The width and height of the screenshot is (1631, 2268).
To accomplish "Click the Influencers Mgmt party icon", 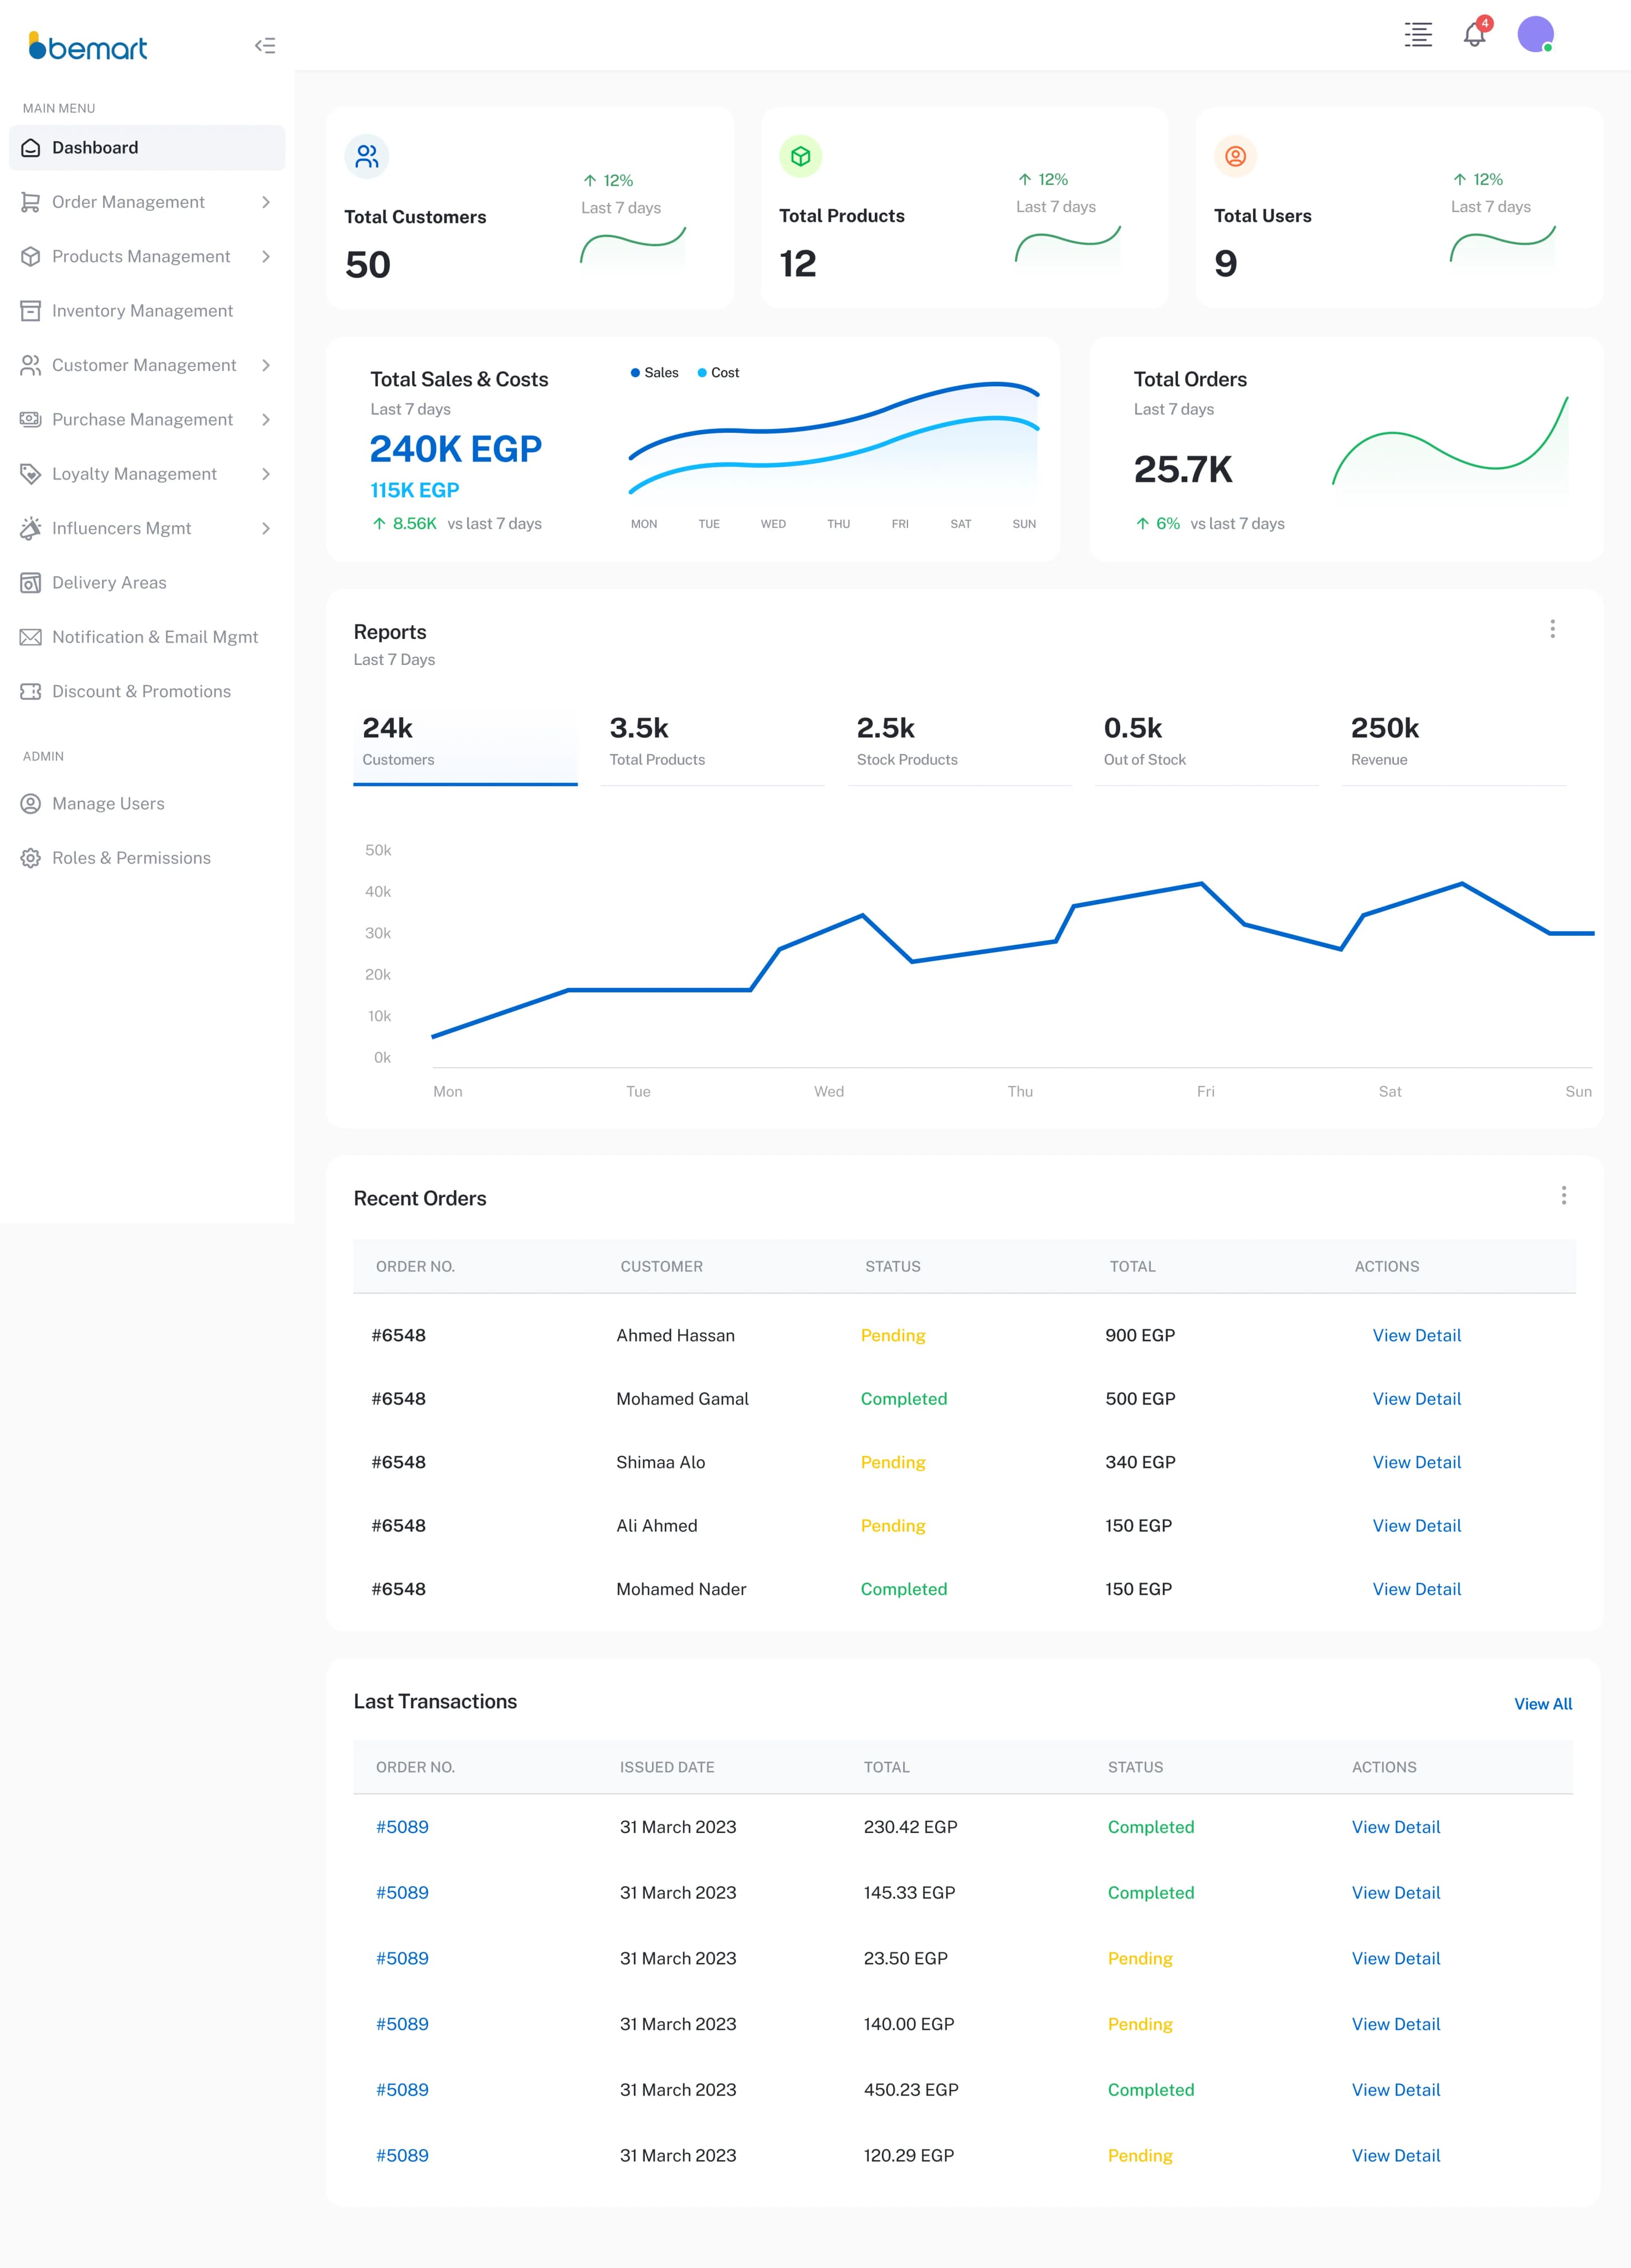I will pos(31,528).
